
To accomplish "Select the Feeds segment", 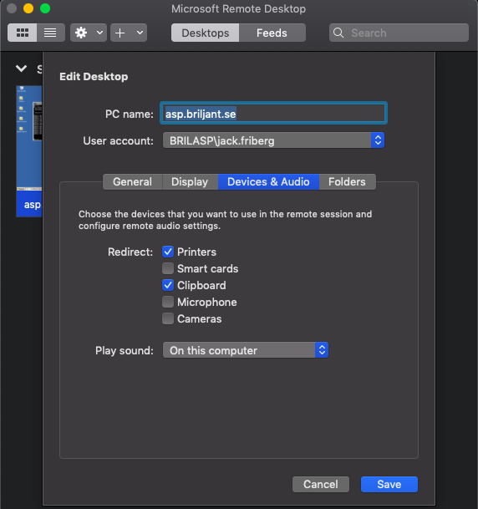I will click(x=272, y=33).
